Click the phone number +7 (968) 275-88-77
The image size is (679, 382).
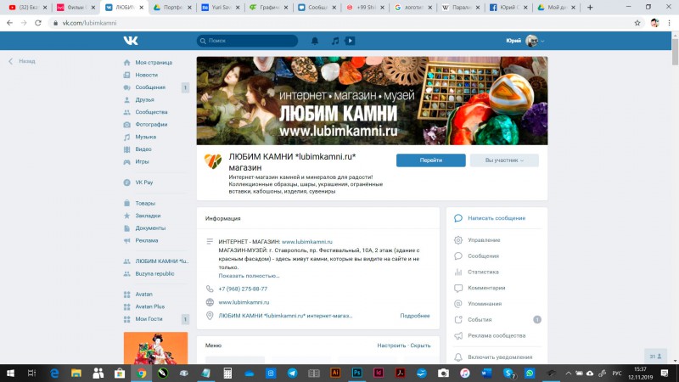(x=243, y=289)
